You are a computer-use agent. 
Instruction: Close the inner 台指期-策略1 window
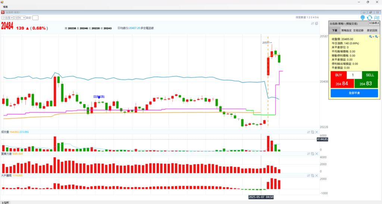tap(378, 12)
